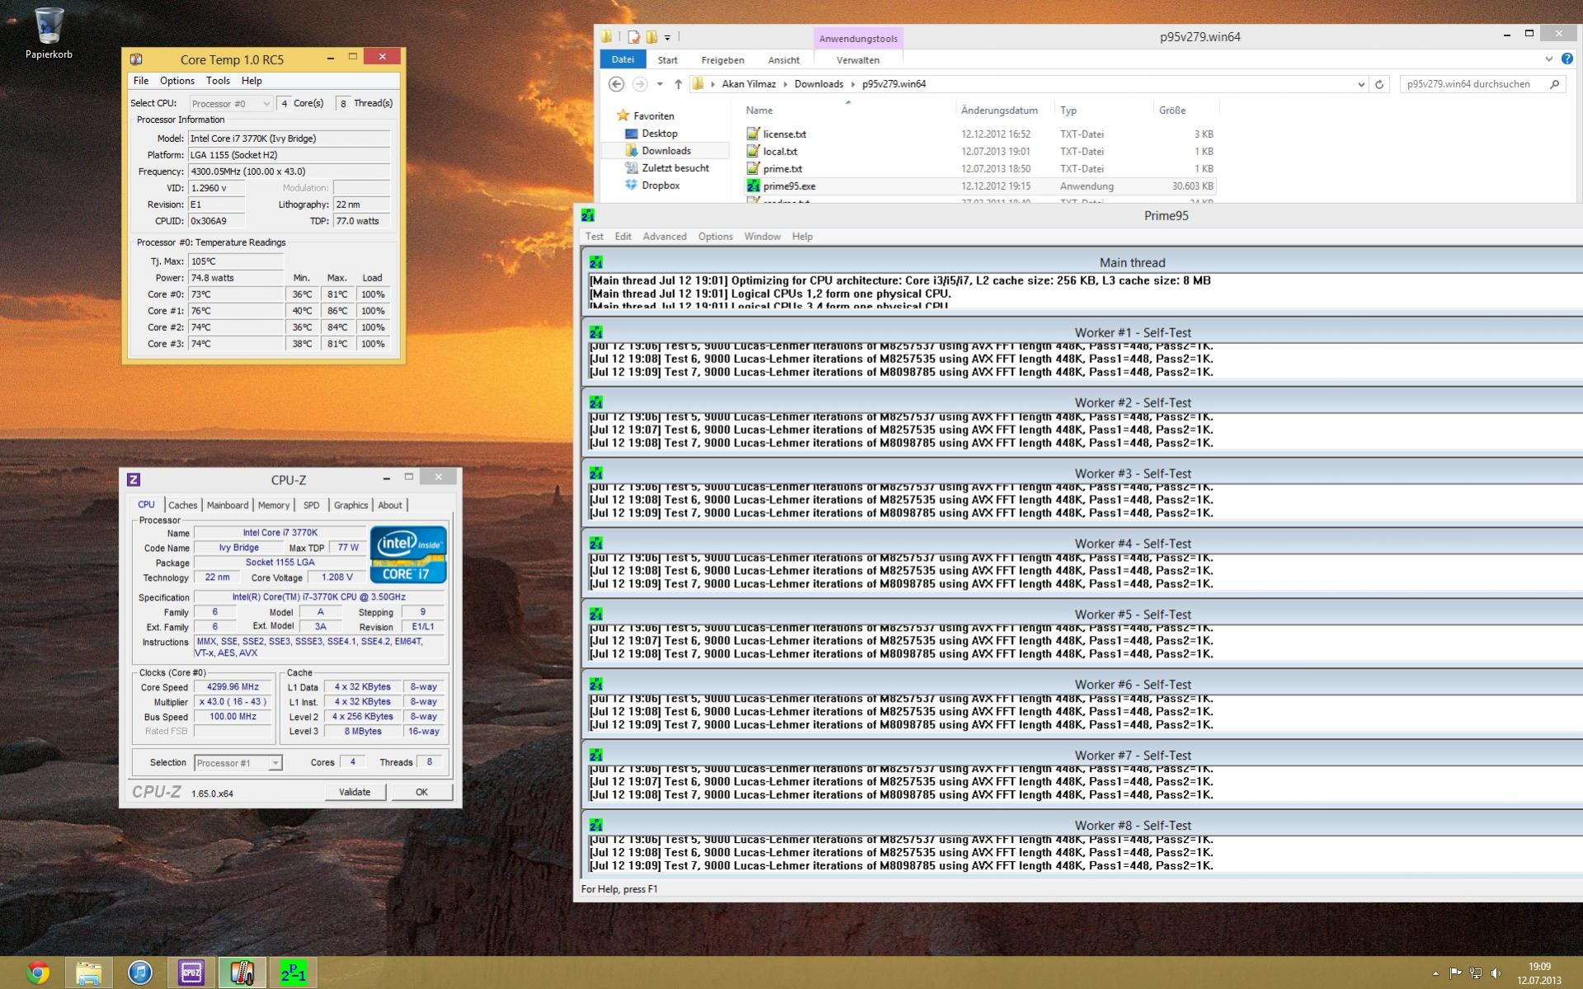This screenshot has width=1583, height=989.
Task: Switch to CPU-Z Graphics tab
Action: [351, 505]
